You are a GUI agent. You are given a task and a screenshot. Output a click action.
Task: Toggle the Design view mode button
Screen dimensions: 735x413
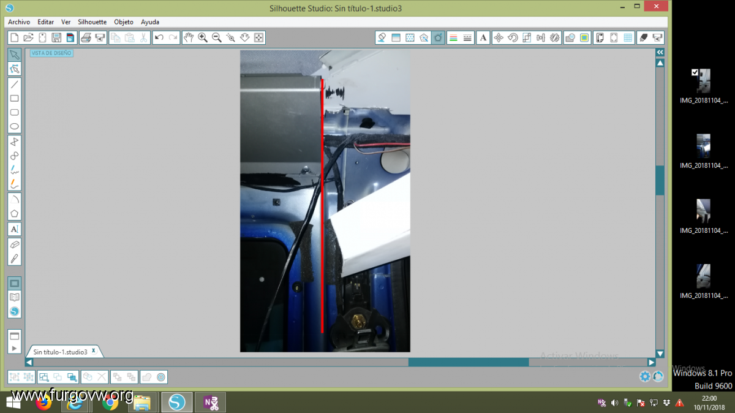tap(14, 283)
